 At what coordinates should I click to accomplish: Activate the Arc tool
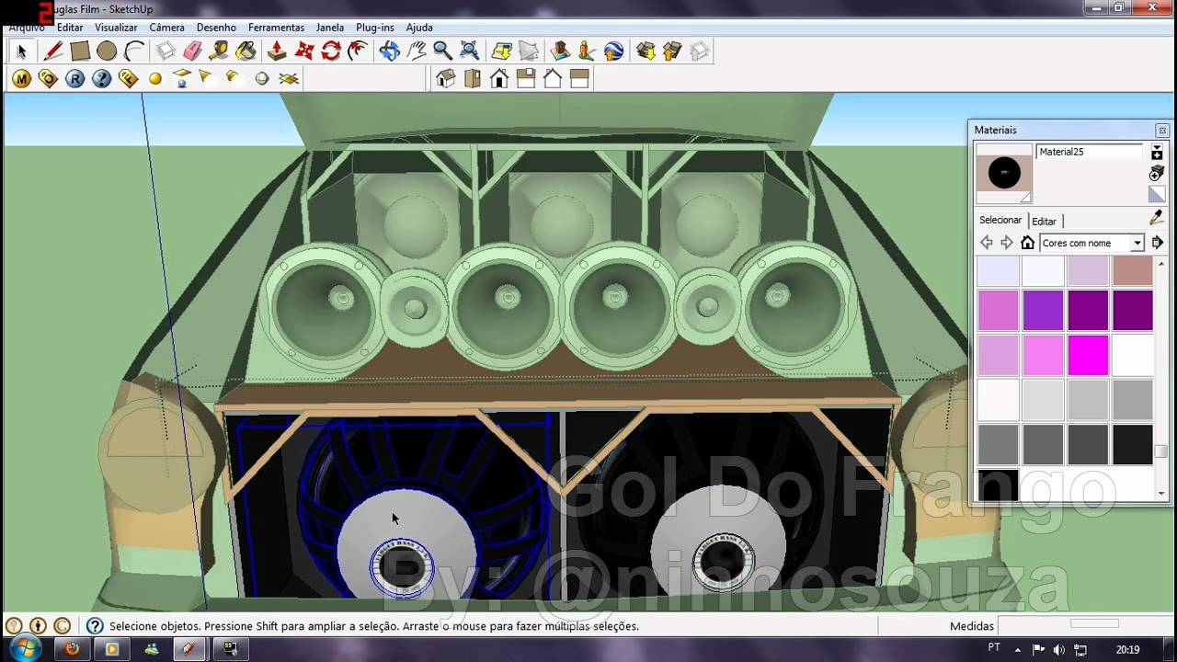click(x=134, y=51)
